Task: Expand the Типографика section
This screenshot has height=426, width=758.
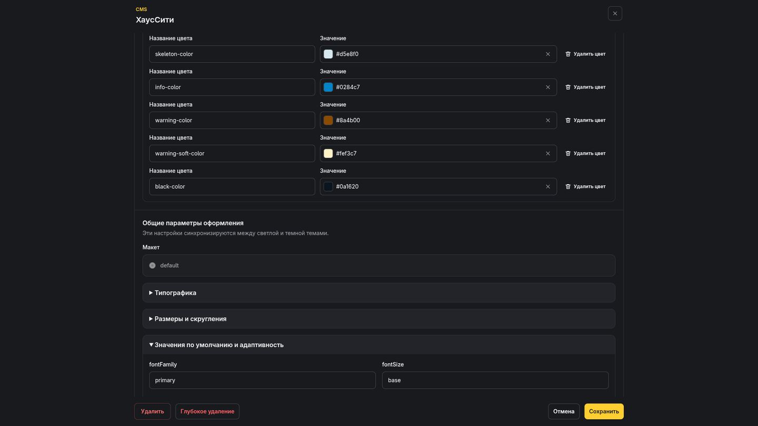Action: click(378, 293)
